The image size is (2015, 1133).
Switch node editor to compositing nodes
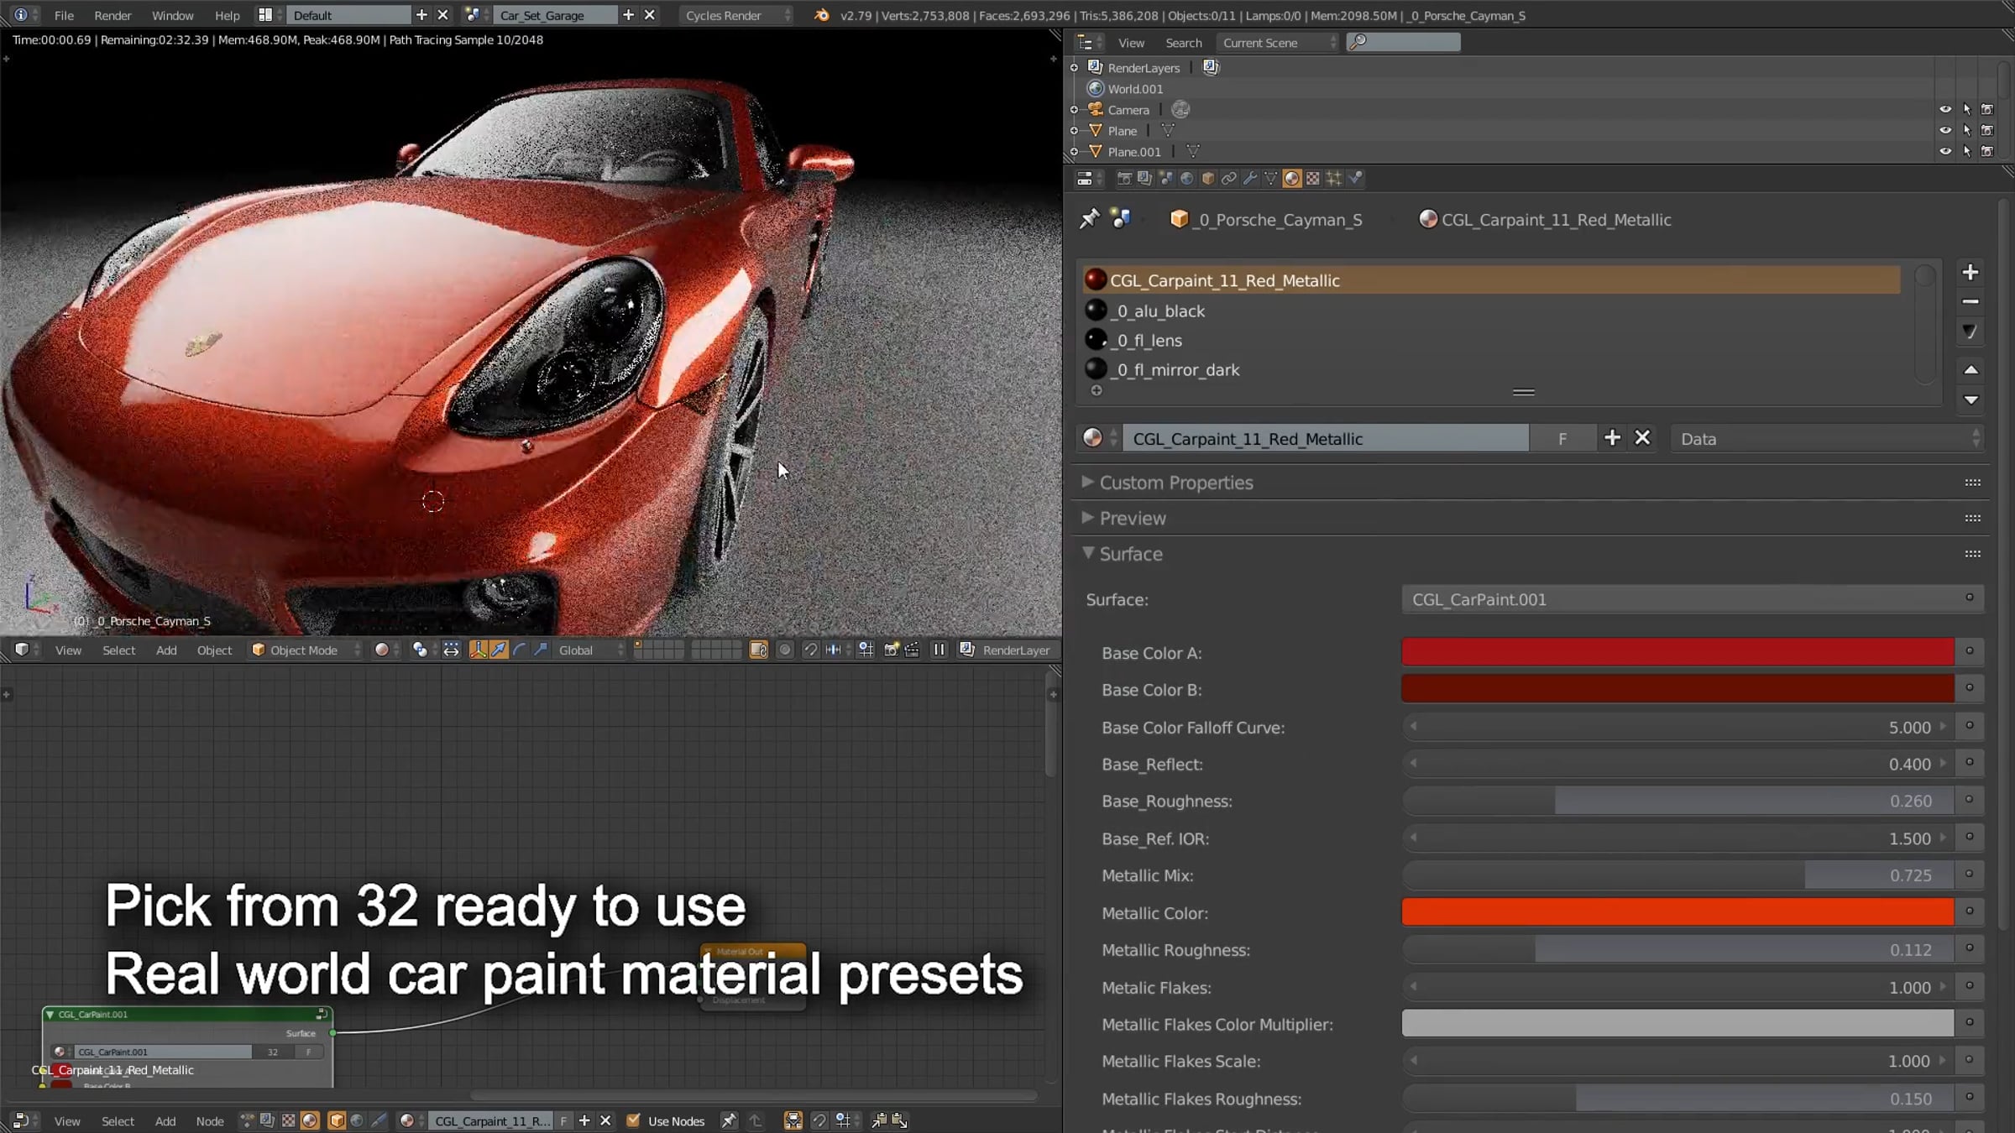tap(268, 1120)
